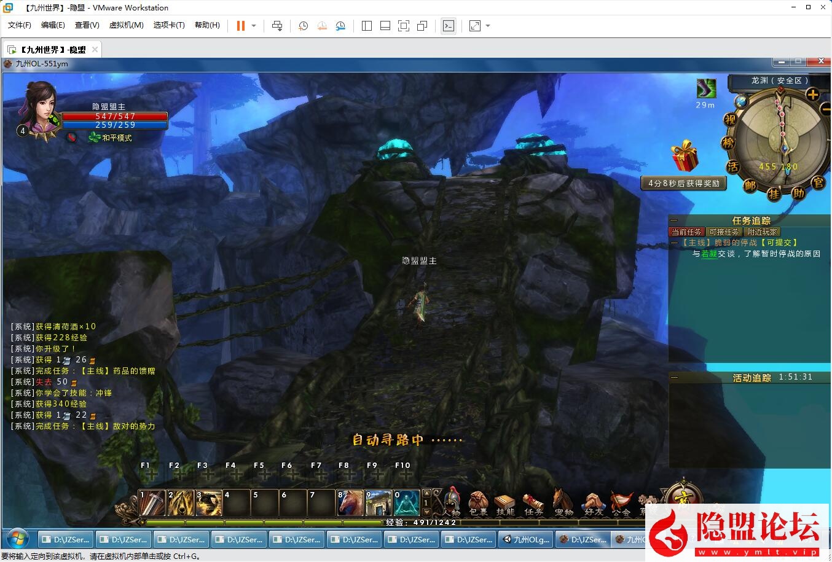The width and height of the screenshot is (832, 562).
Task: Open the 虚拟机(M) menu
Action: tap(126, 25)
